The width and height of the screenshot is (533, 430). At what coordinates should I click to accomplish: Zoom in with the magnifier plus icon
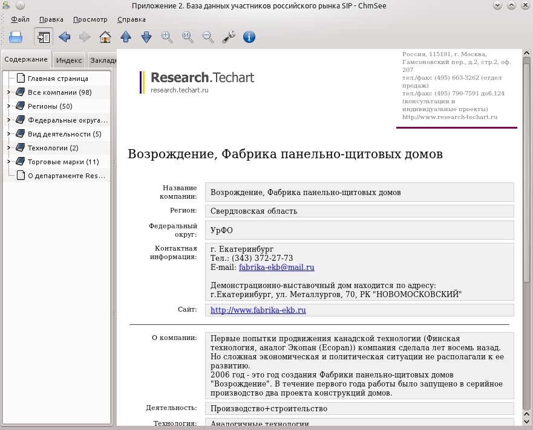[x=167, y=37]
